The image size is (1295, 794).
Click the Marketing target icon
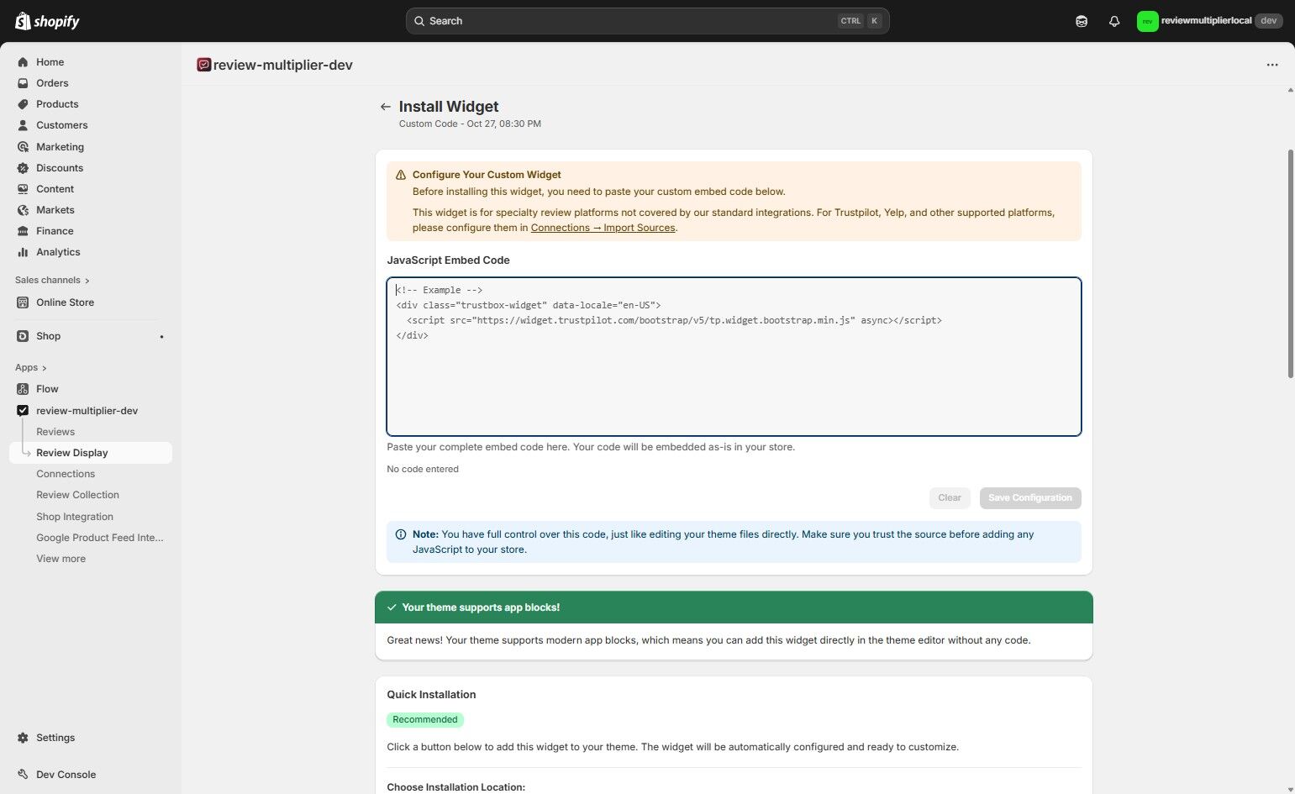[x=23, y=147]
